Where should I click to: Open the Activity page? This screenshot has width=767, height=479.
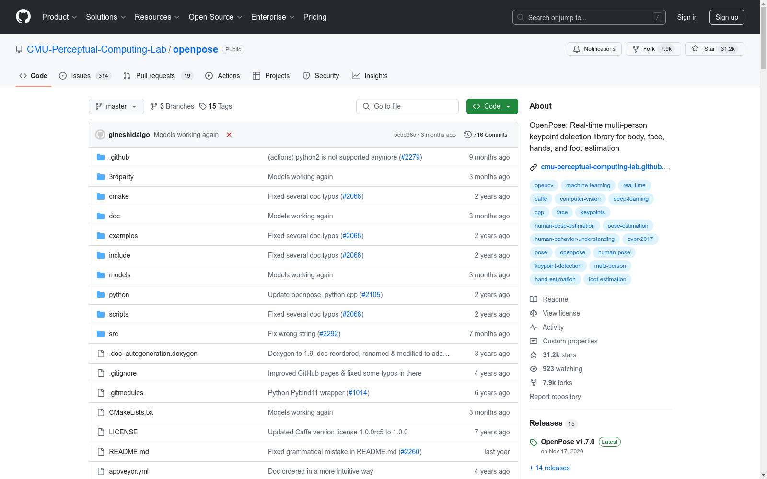point(546,327)
